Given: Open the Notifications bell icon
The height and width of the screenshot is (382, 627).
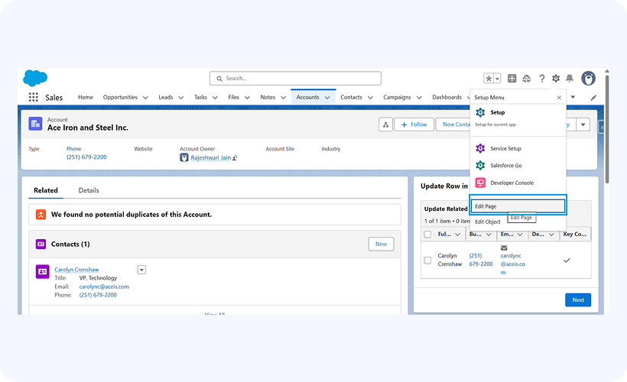Looking at the screenshot, I should point(570,79).
